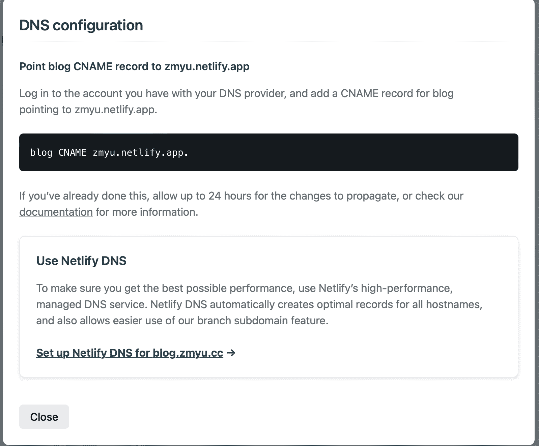
Task: Click "zmyu.netlify.app." in the code block
Action: [140, 153]
